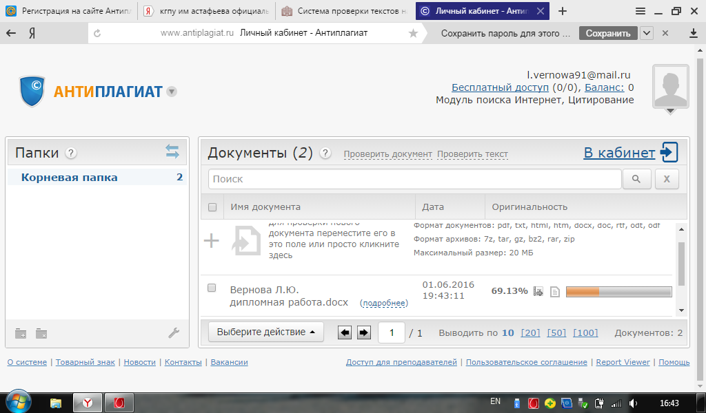Click into the Поиск search field
706x413 pixels.
pos(414,179)
